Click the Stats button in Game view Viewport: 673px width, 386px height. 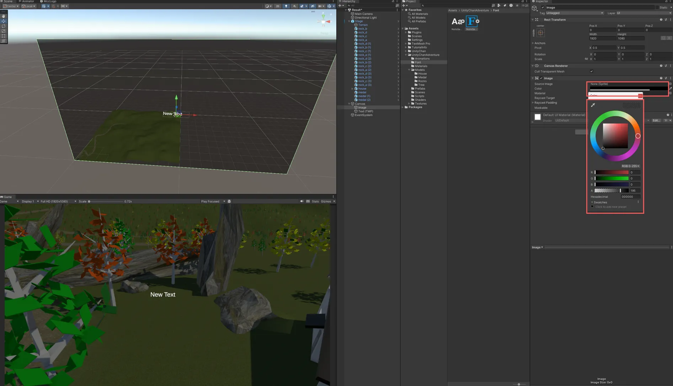click(315, 201)
